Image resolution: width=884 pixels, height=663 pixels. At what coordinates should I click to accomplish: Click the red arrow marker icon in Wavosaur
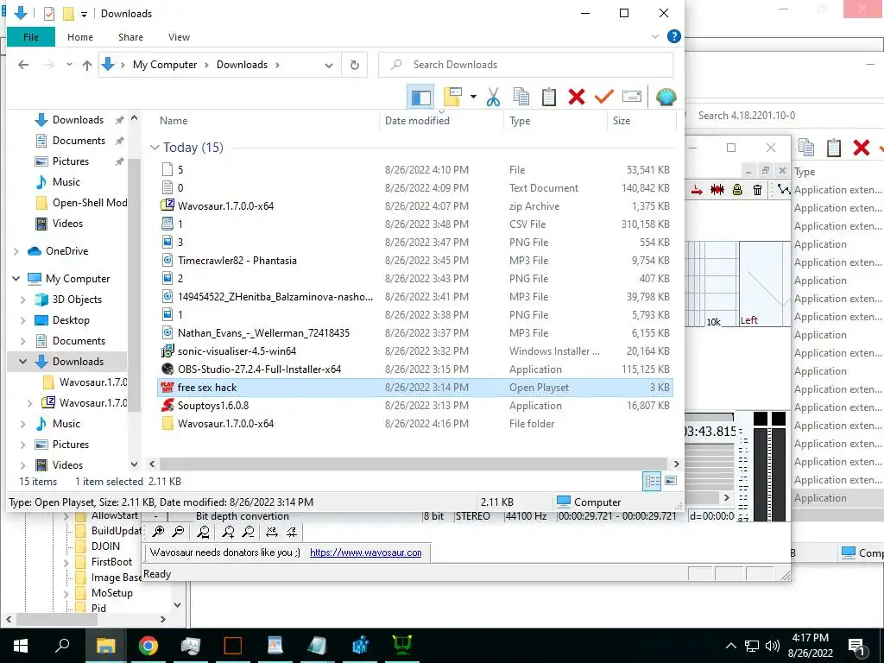697,190
